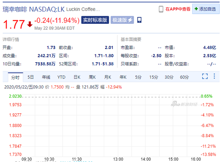This screenshot has width=221, height=162.
Task: Click the 每股收益 value -2.50
Action: (156, 56)
